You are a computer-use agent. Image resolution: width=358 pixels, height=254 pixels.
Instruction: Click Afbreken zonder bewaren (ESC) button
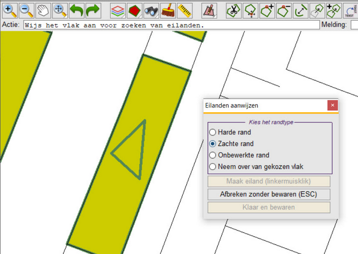click(269, 195)
